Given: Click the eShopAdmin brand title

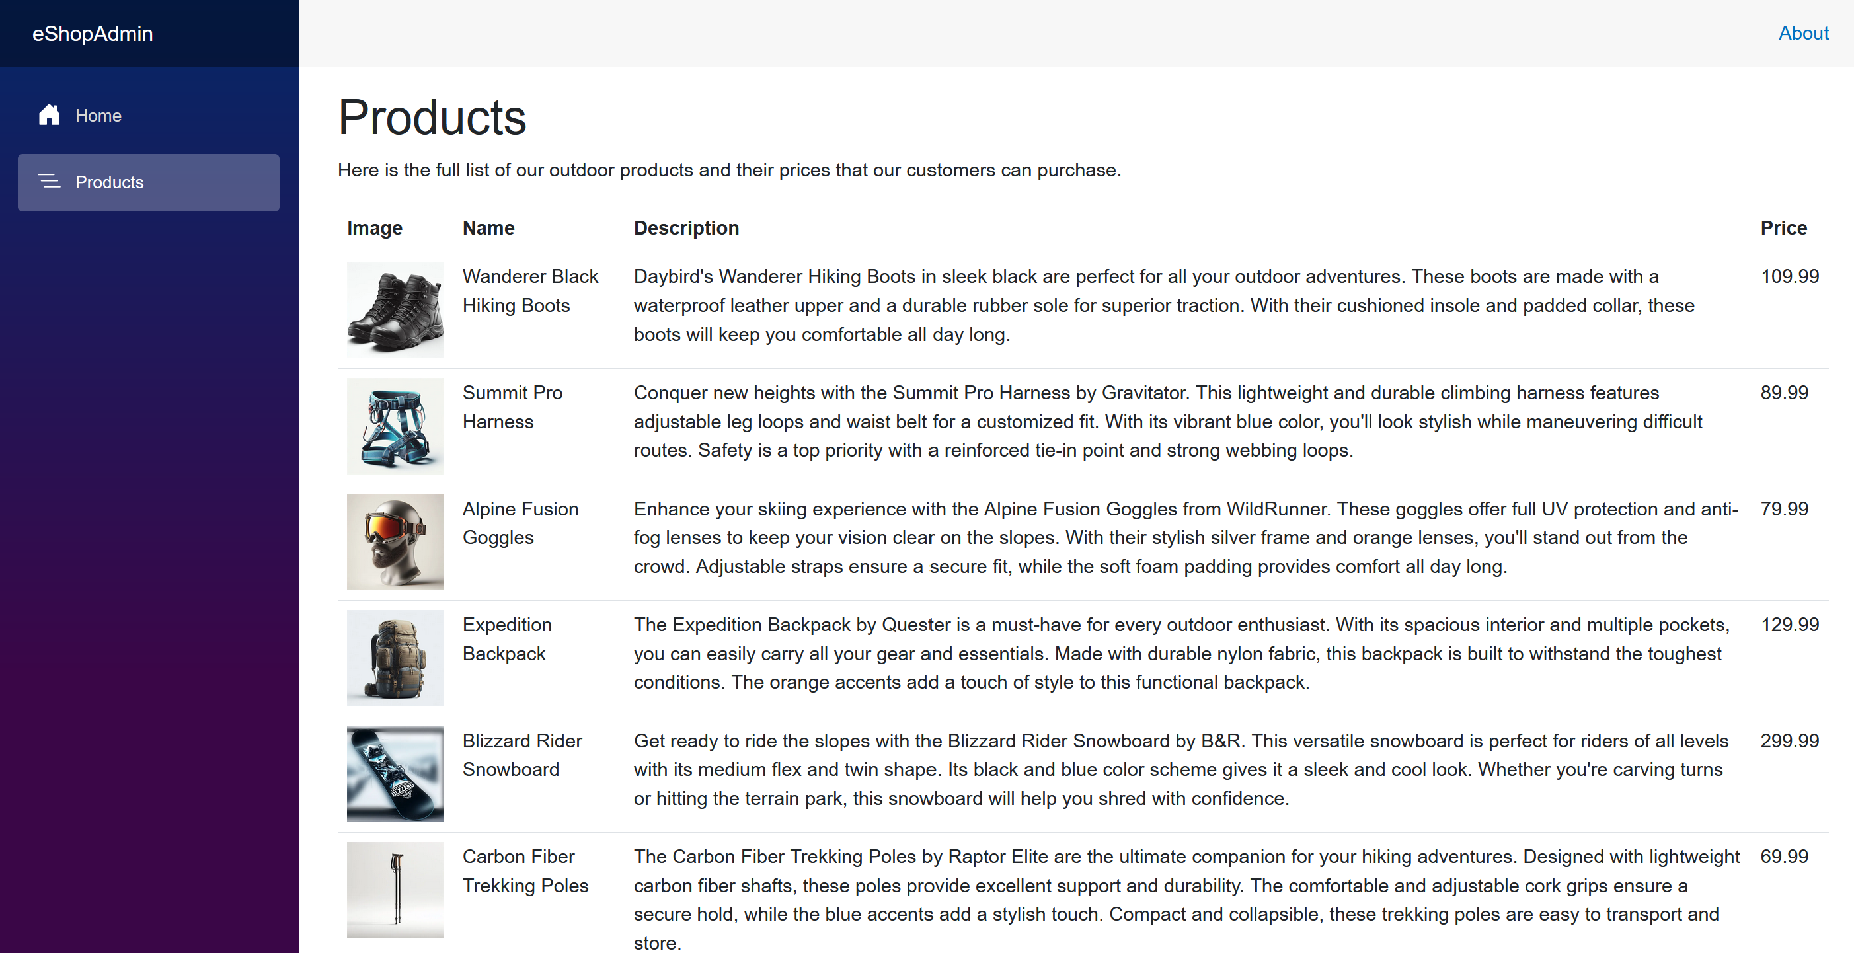Looking at the screenshot, I should [92, 33].
